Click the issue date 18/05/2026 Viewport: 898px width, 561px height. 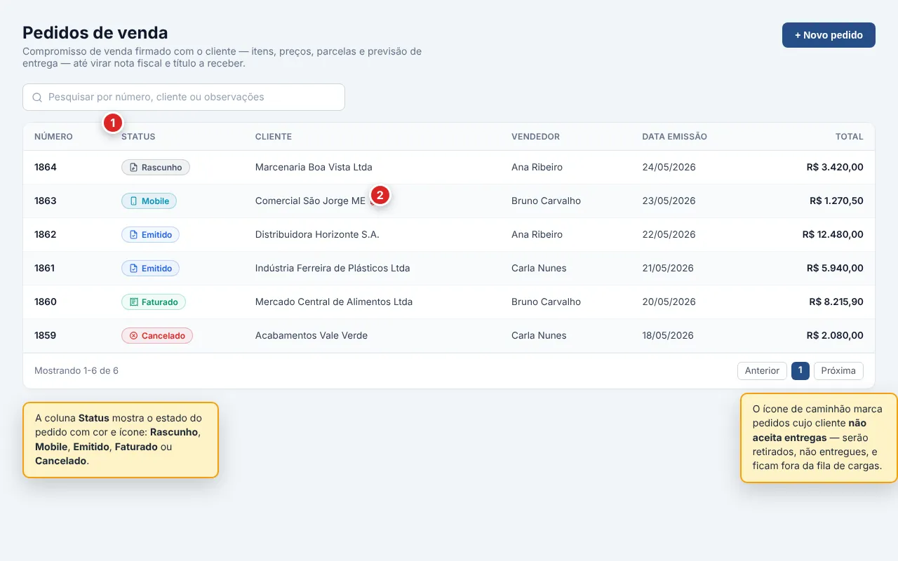668,336
